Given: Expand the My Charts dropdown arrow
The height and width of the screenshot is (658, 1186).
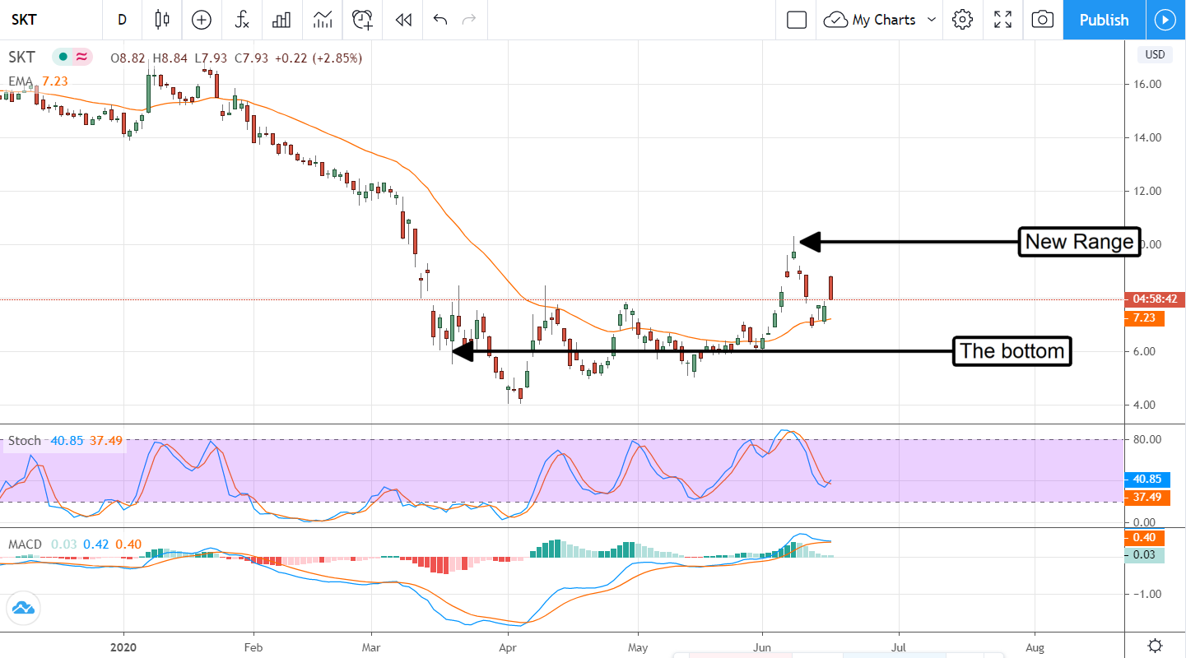Looking at the screenshot, I should tap(932, 20).
